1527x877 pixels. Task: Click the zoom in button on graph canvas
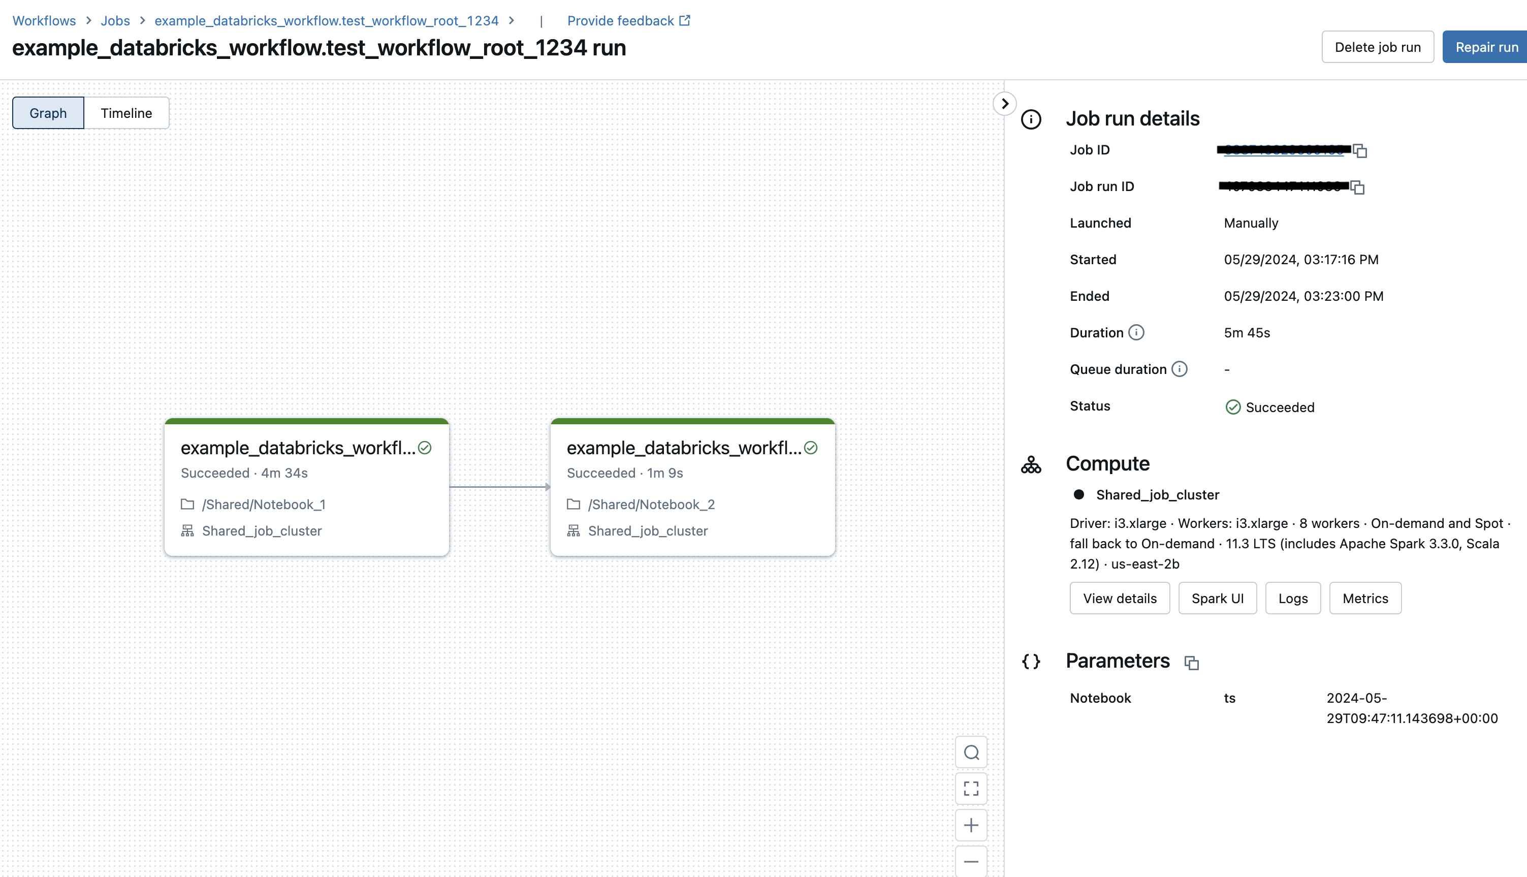click(x=970, y=825)
